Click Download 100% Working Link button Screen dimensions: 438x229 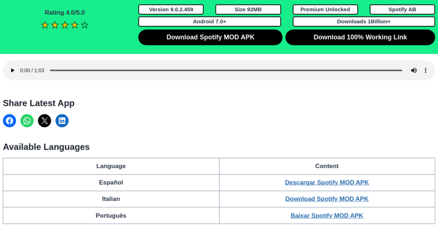[x=360, y=37]
